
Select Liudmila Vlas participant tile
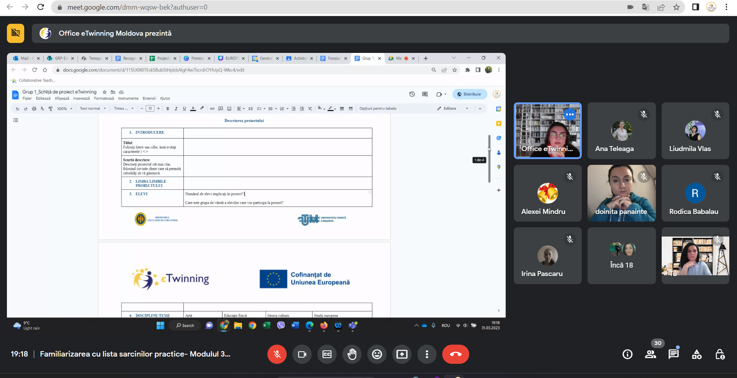pos(695,131)
